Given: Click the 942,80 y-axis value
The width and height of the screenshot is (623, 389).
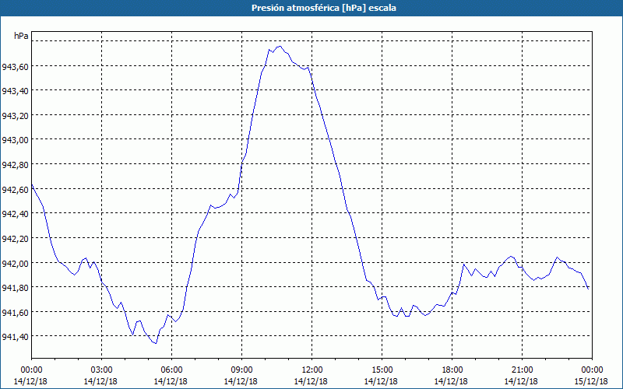Looking at the screenshot, I should click(15, 165).
